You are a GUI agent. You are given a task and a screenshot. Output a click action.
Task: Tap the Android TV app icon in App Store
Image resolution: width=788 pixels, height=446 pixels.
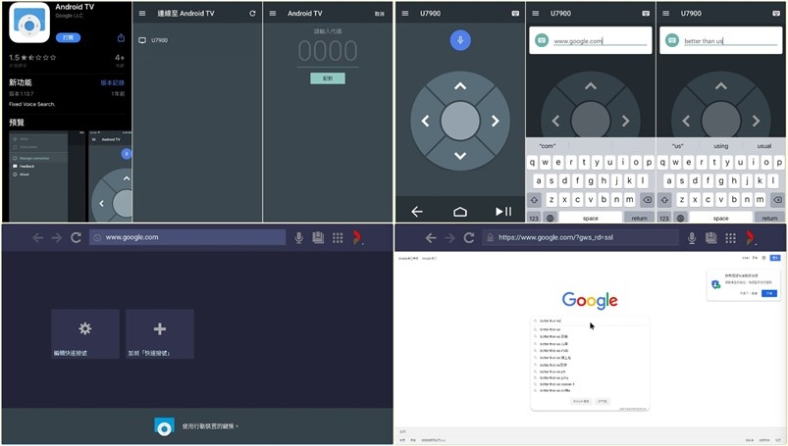(29, 23)
